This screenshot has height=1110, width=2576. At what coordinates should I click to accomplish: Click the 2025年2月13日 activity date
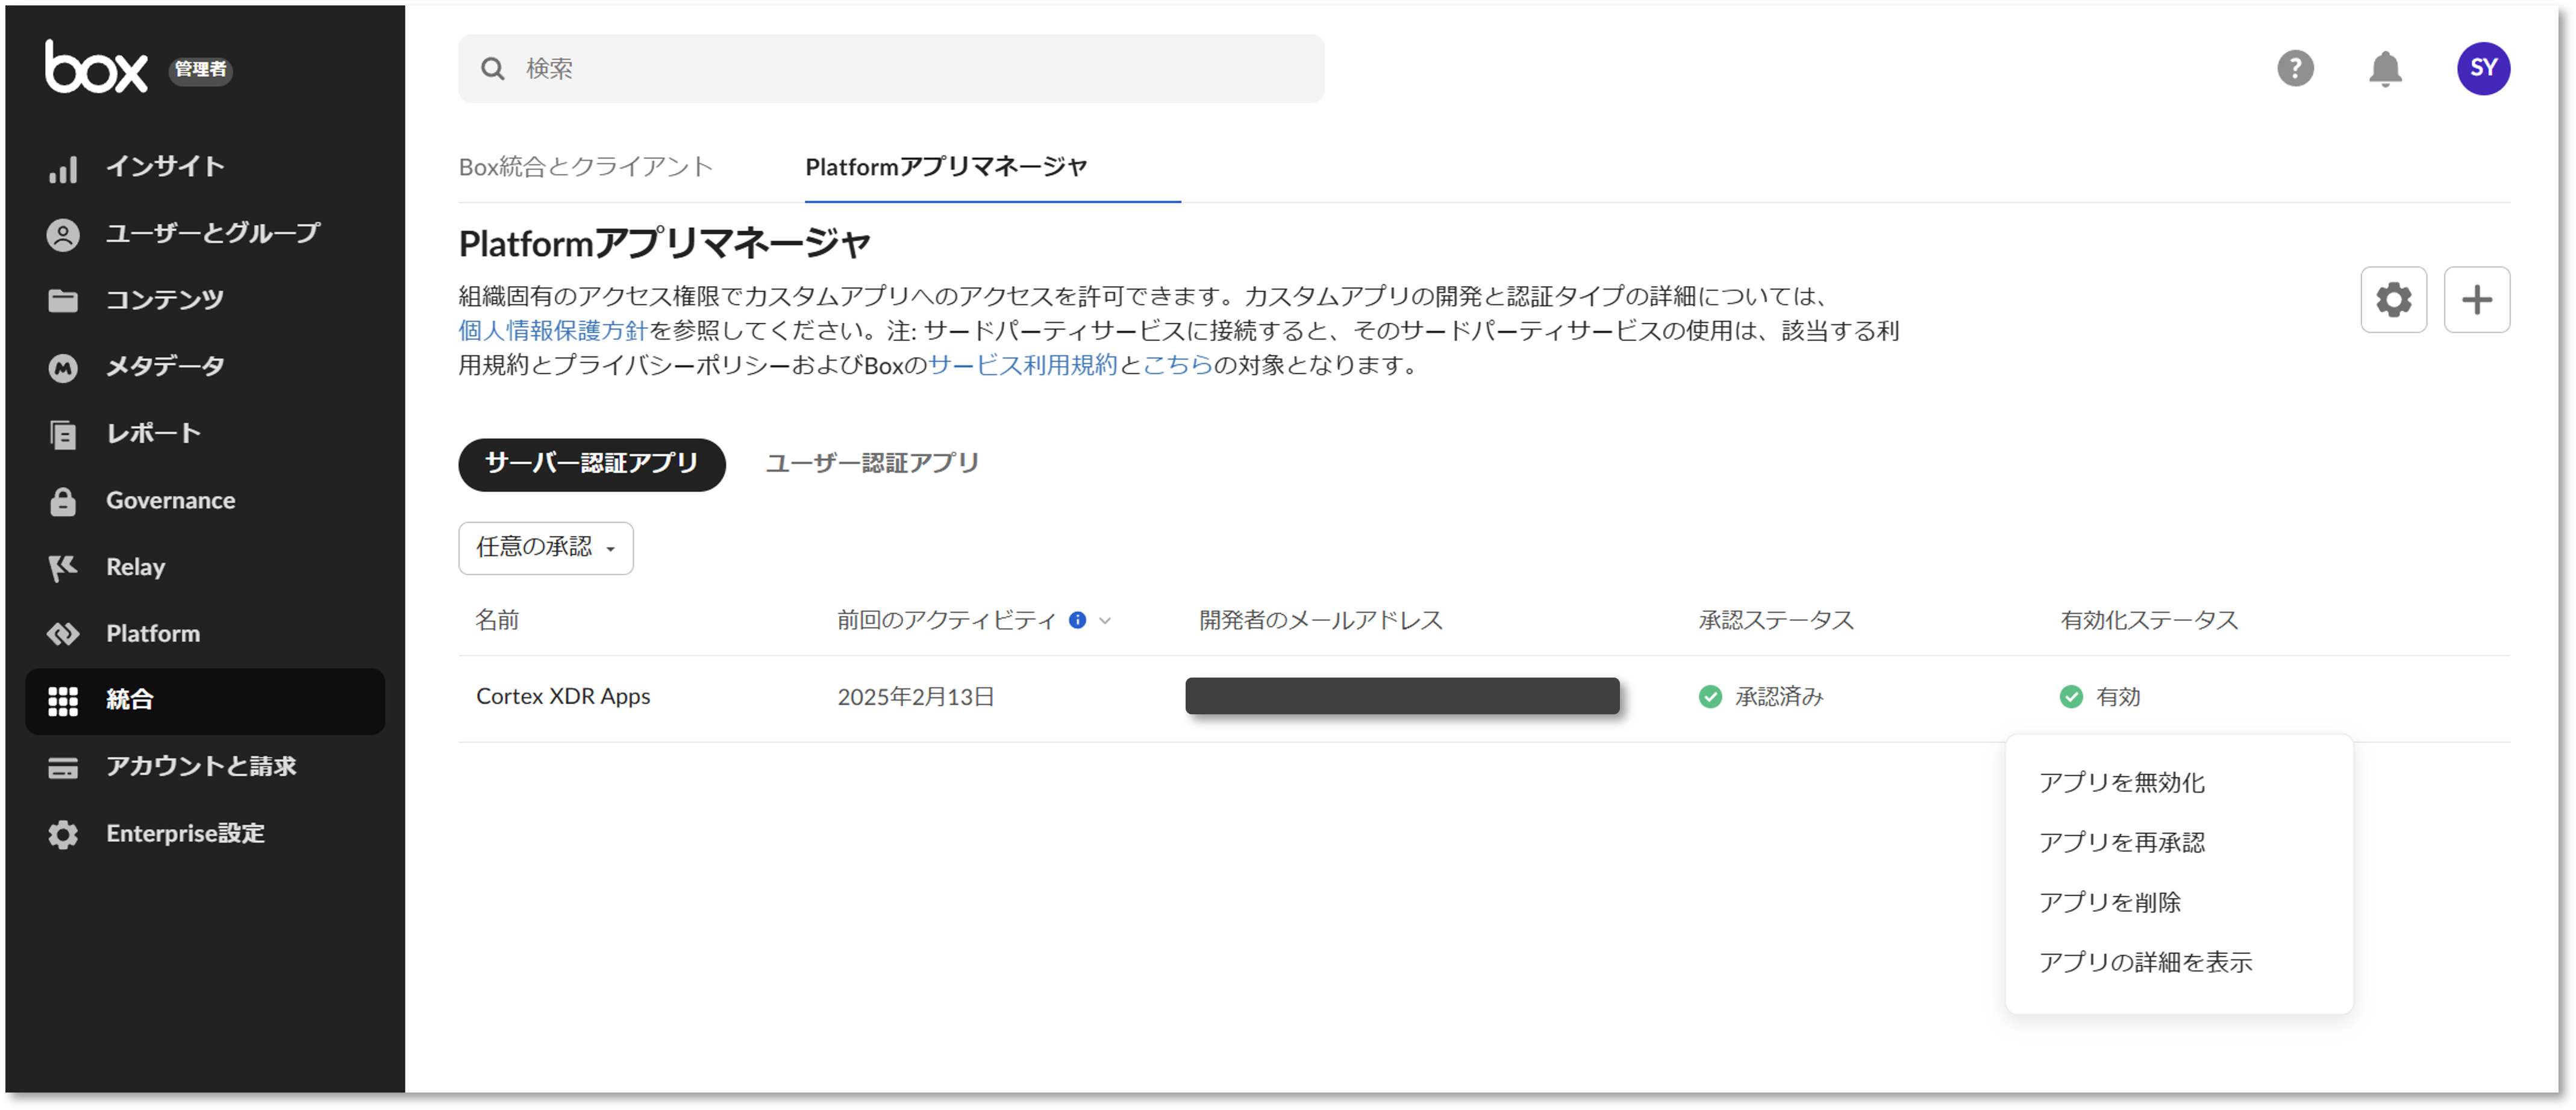click(x=916, y=696)
